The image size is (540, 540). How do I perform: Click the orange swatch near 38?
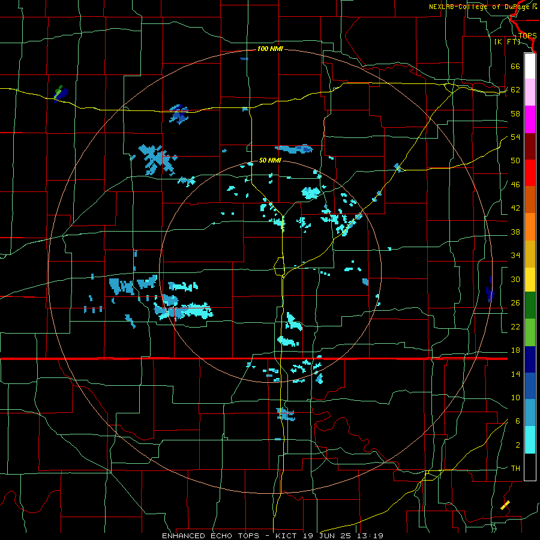(530, 227)
